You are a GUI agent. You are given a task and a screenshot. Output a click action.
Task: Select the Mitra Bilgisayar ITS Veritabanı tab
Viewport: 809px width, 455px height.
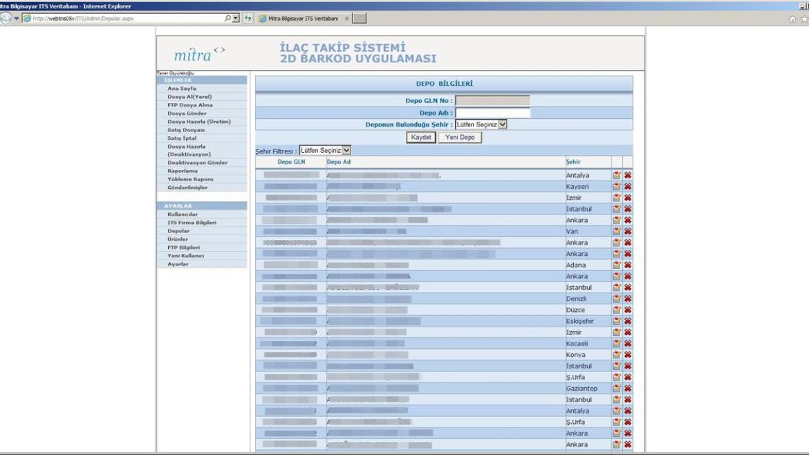pyautogui.click(x=303, y=19)
